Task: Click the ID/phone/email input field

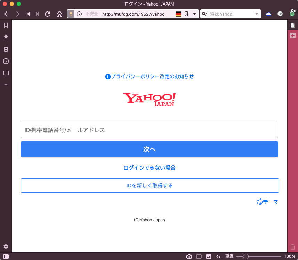Action: (x=150, y=130)
